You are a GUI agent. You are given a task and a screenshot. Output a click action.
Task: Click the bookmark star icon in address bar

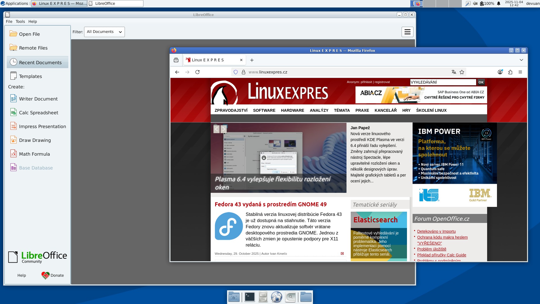(462, 72)
